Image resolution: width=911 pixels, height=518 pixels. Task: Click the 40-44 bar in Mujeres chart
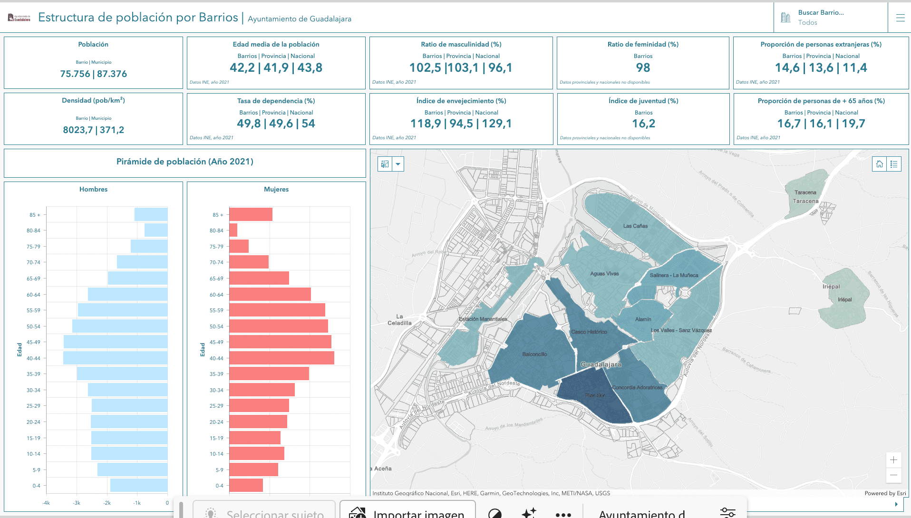(281, 358)
